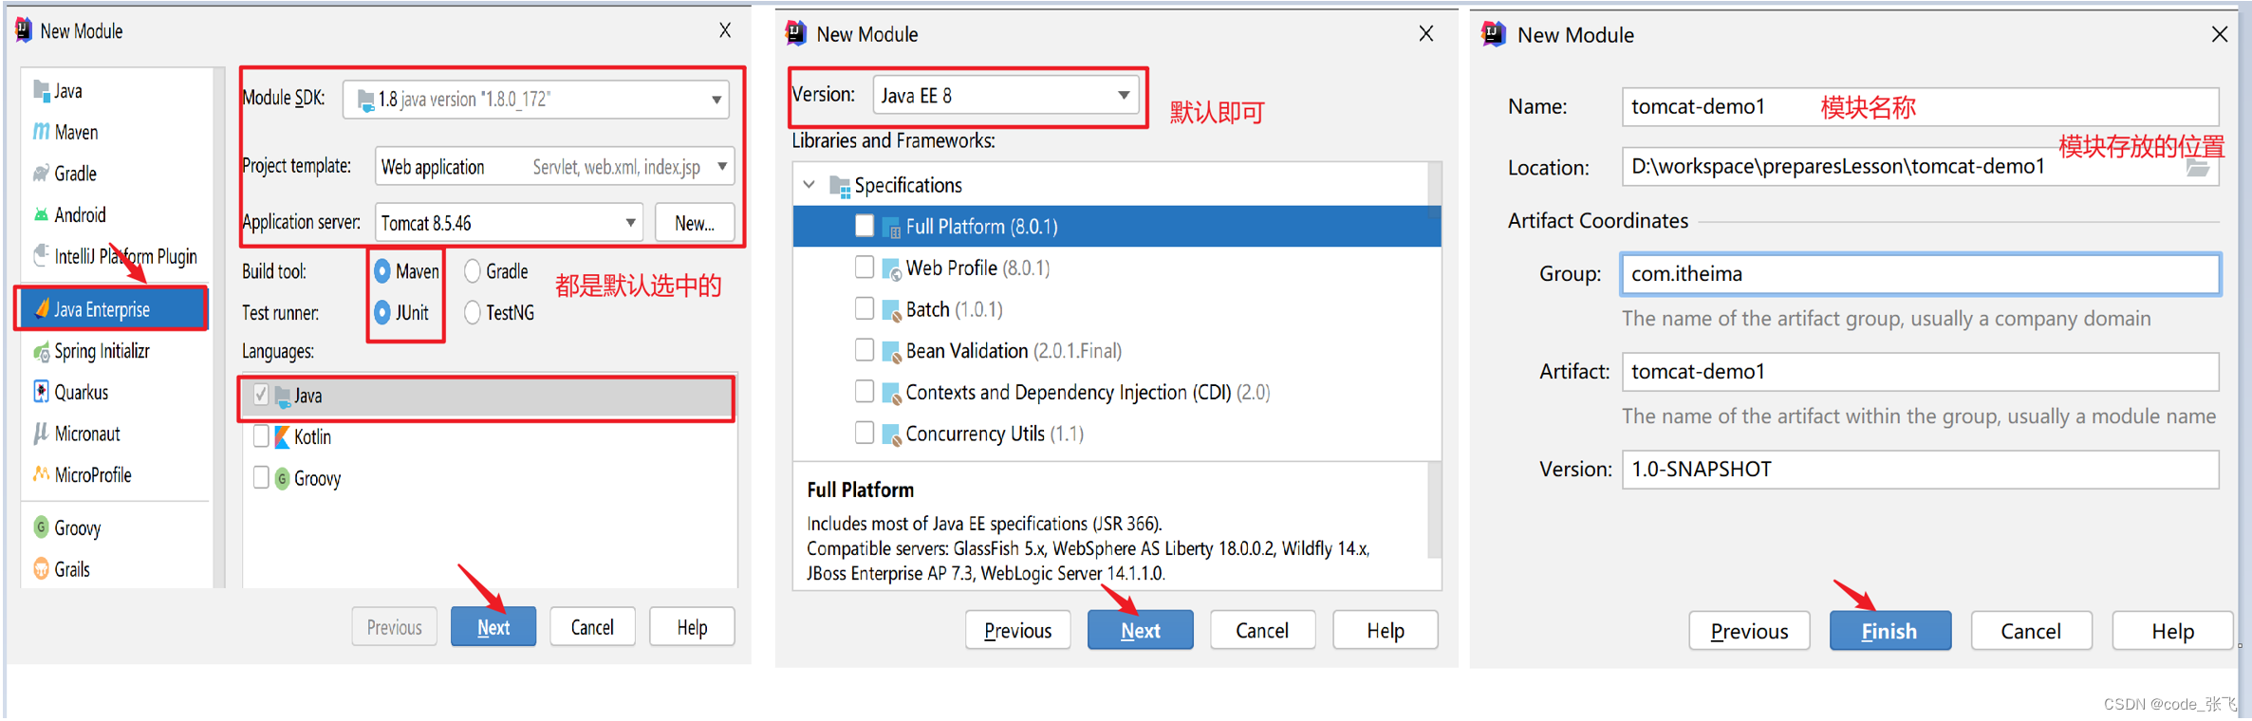Click the Full Platform library icon
The image size is (2252, 721).
pos(891,228)
